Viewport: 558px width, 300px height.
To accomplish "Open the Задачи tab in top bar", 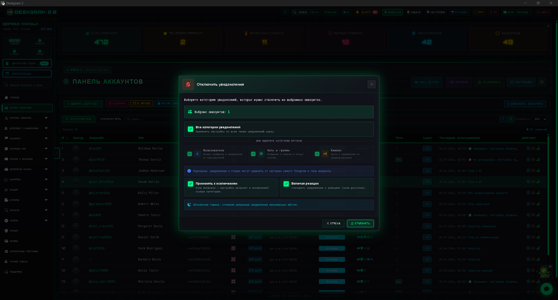I will [x=414, y=12].
